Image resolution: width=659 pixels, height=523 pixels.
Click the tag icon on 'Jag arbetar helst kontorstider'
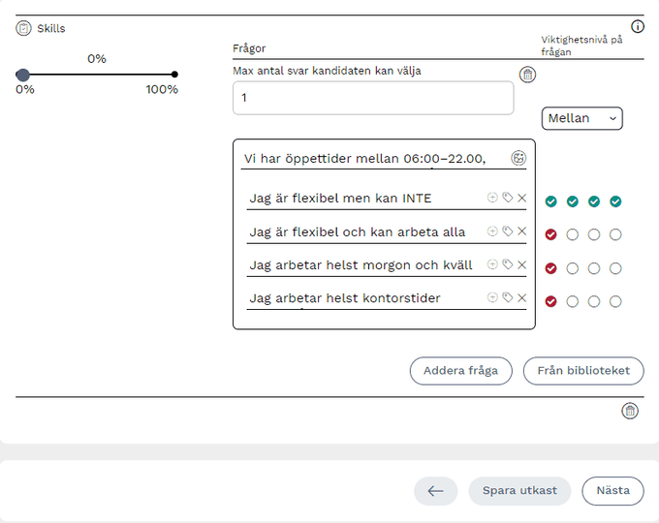point(507,297)
